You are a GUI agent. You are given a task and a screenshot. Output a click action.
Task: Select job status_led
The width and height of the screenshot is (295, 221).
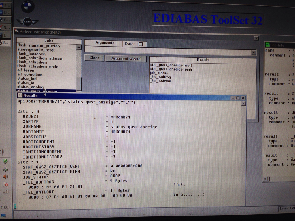pos(27,79)
